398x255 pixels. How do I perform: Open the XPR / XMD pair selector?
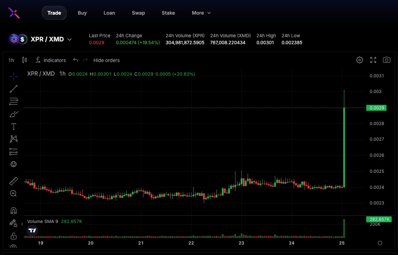(x=51, y=39)
